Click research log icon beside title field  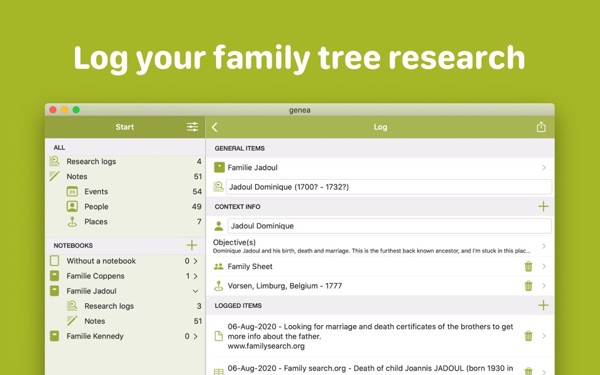click(x=219, y=186)
